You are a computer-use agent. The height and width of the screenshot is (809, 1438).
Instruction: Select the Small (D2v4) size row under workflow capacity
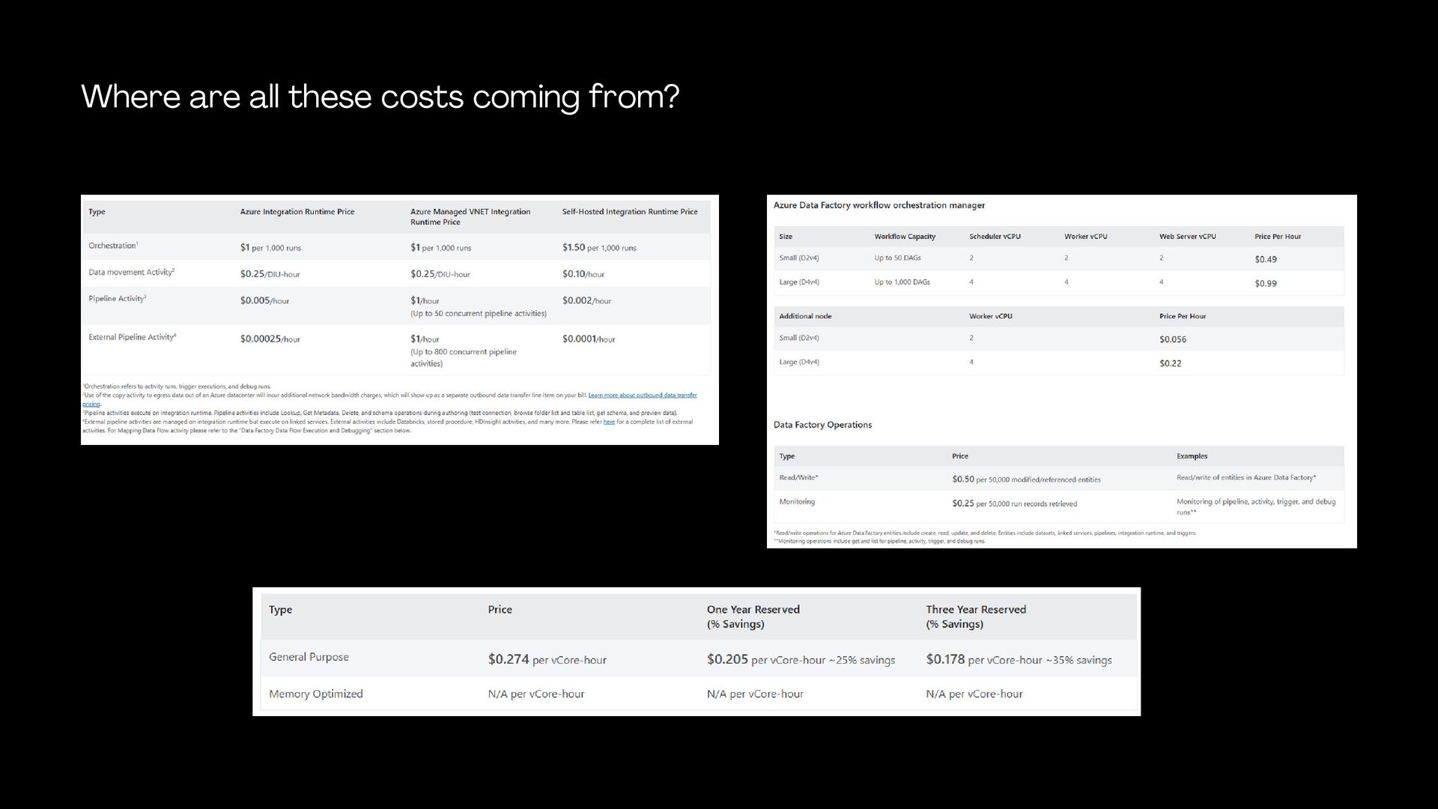click(x=798, y=258)
